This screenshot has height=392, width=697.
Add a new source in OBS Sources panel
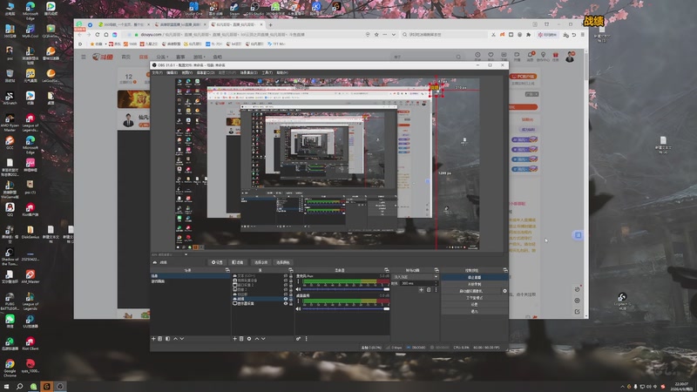(234, 339)
